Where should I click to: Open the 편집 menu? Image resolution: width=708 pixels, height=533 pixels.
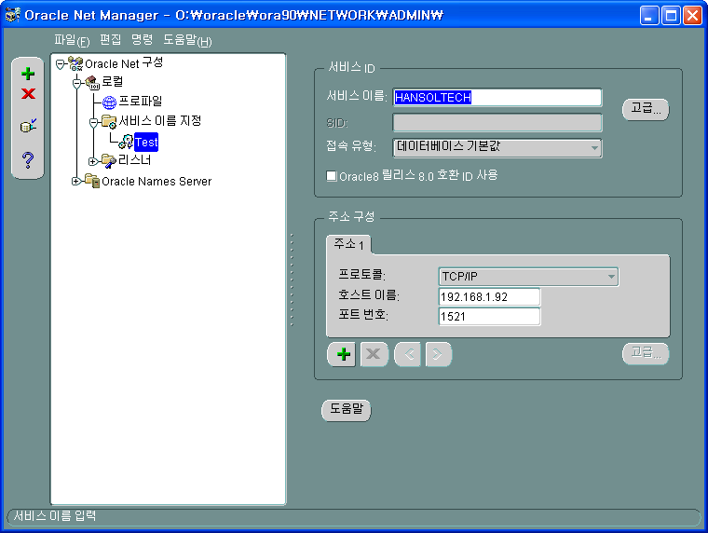click(110, 40)
